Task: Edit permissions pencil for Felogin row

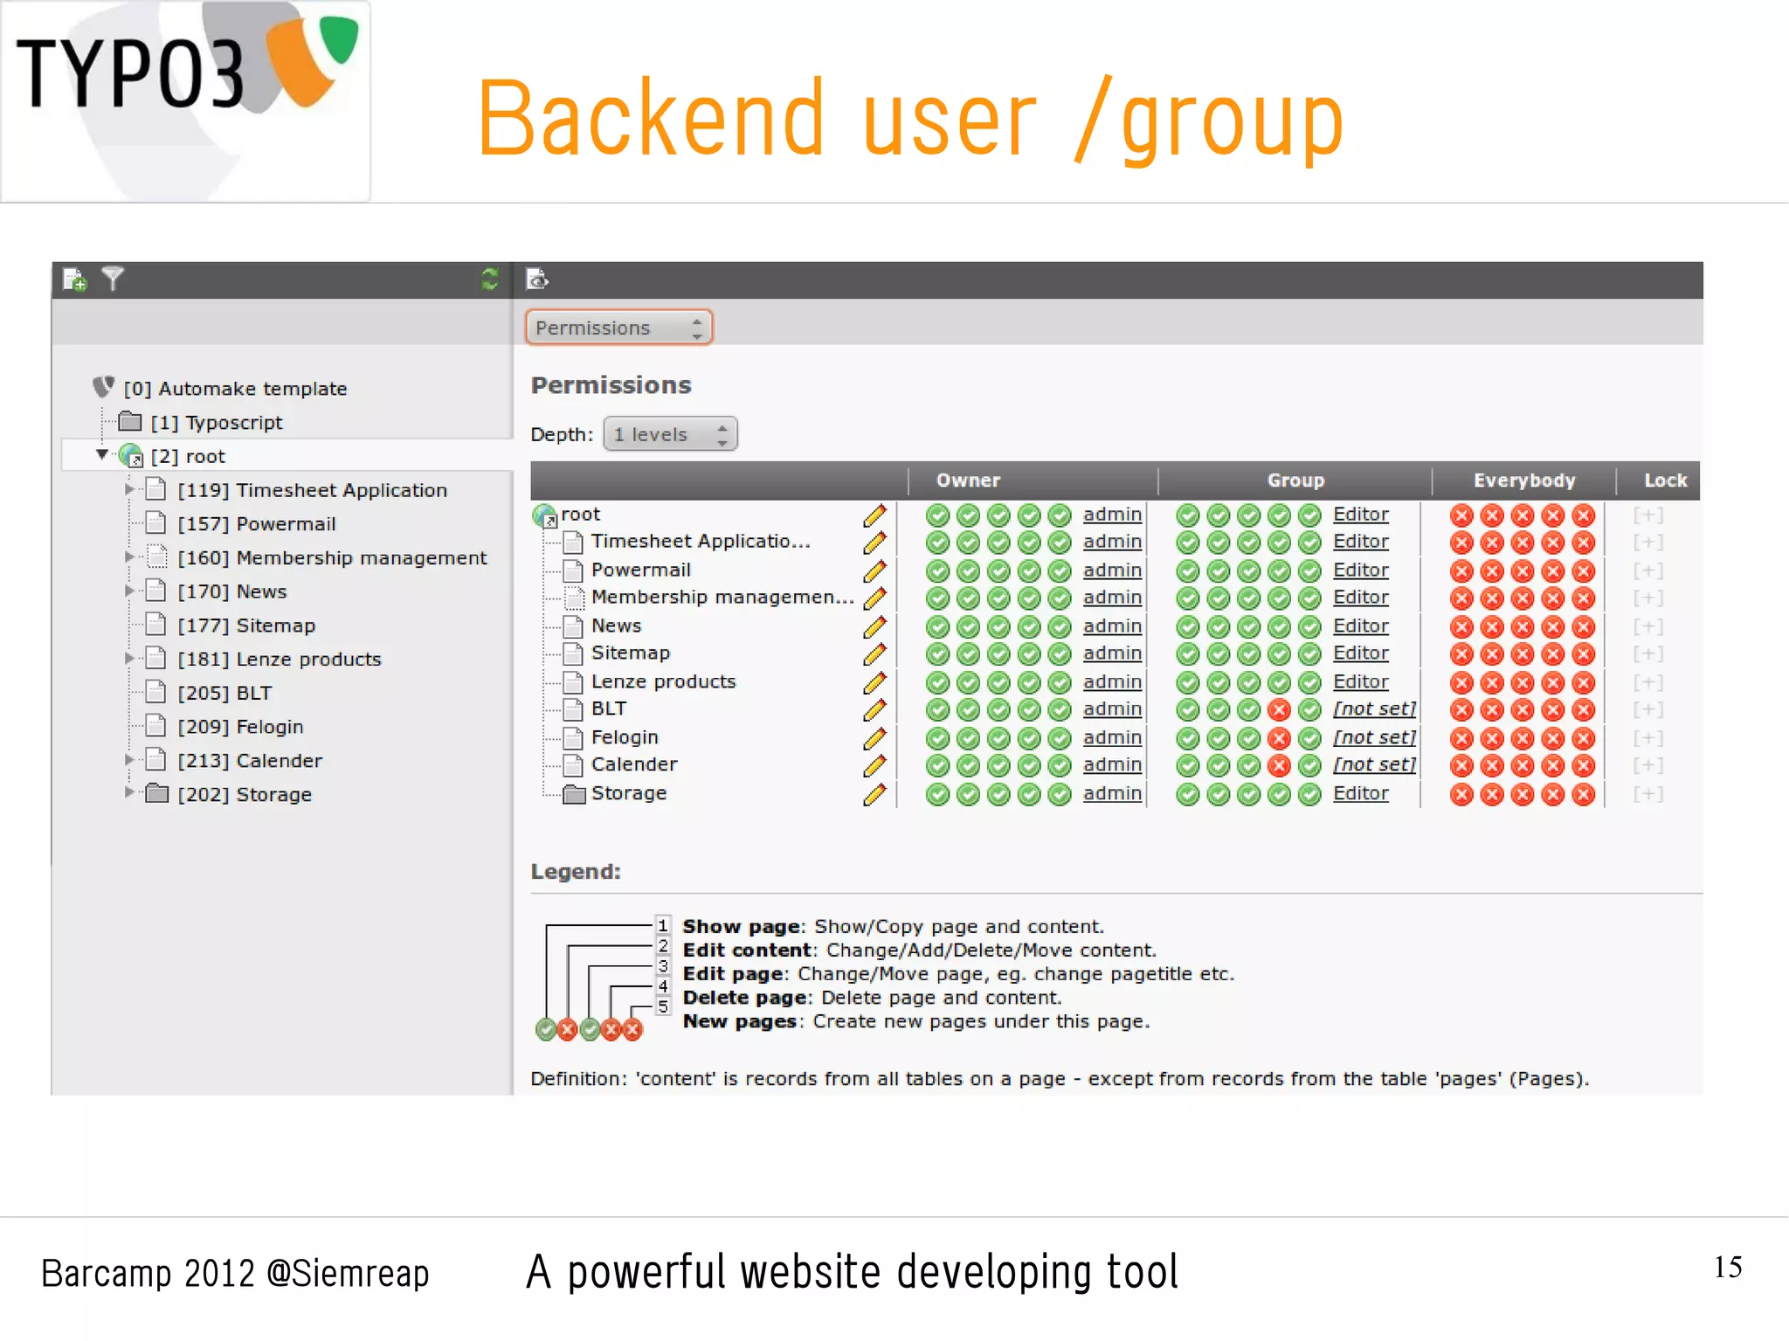Action: pyautogui.click(x=874, y=738)
